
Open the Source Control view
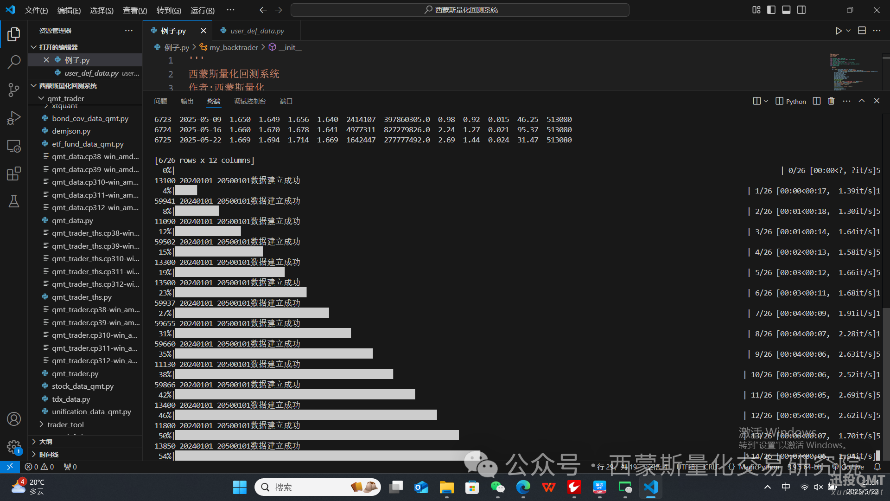pos(14,90)
